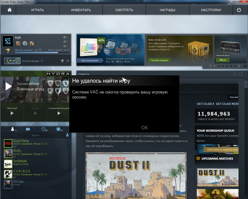Screen dimensions: 248x199
Task: Go to next store page arrow
Action: pyautogui.click(x=239, y=66)
